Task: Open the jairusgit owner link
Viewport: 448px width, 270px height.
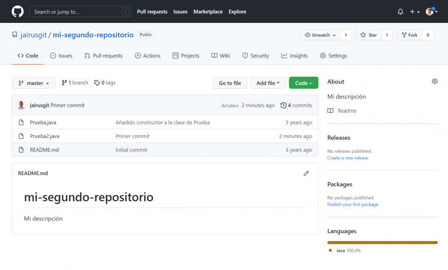Action: 34,35
